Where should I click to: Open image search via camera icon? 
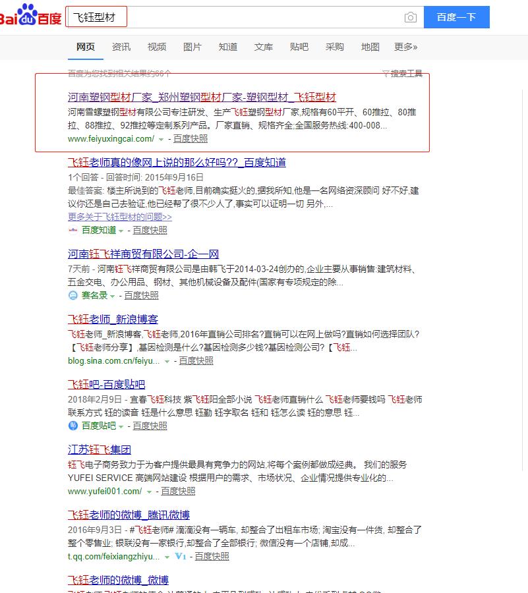point(411,17)
